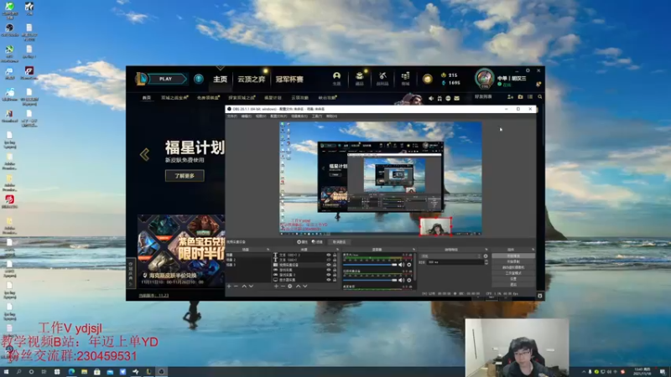Viewport: 671px width, 377px height.
Task: Open settings gear of first mixer channel
Action: tap(409, 265)
